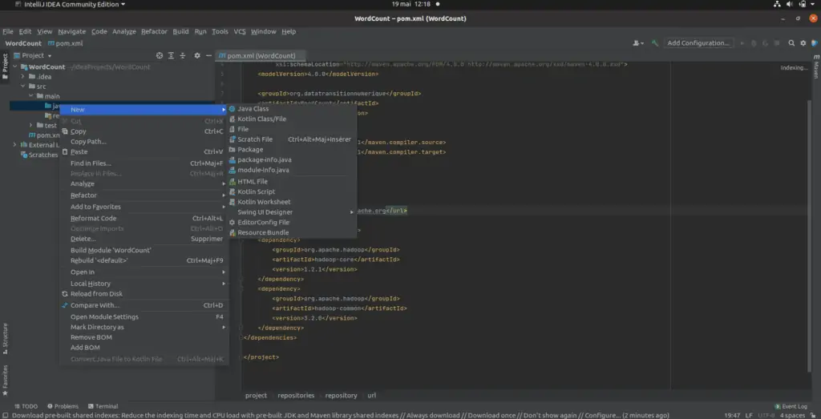821x419 pixels.
Task: Click Add Configuration button
Action: [x=698, y=43]
